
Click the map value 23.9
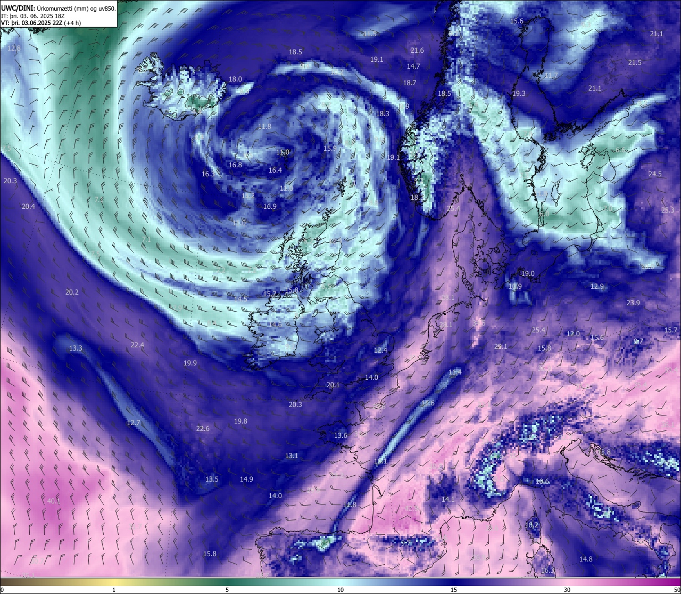coord(633,303)
